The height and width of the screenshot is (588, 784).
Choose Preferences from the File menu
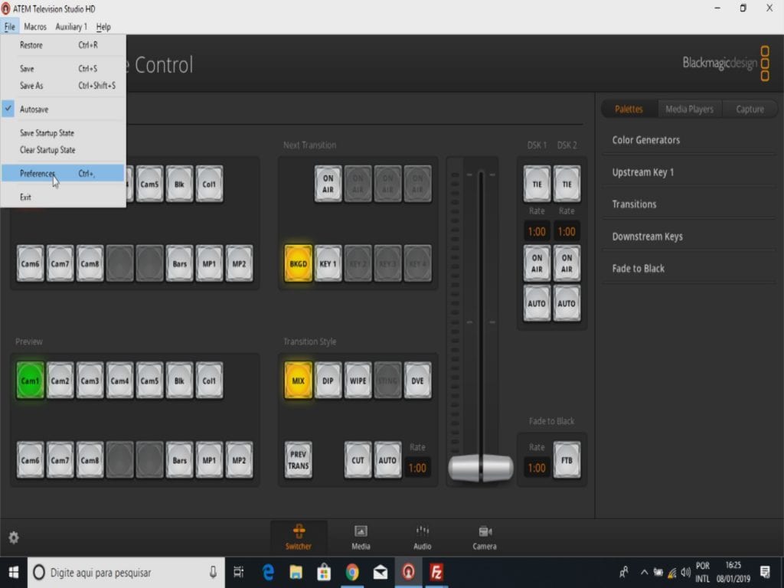pyautogui.click(x=63, y=173)
